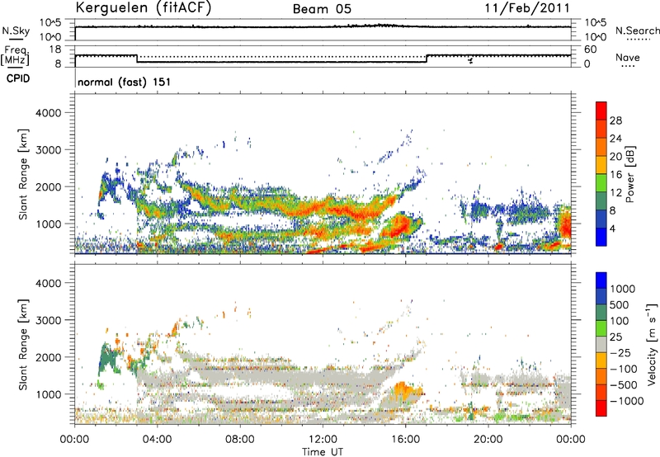Click the 'Kerguelen (fitACF)' title text
Screen dimensions: 660x457
[x=144, y=8]
